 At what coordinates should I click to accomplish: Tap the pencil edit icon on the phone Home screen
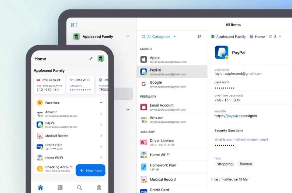(x=91, y=58)
